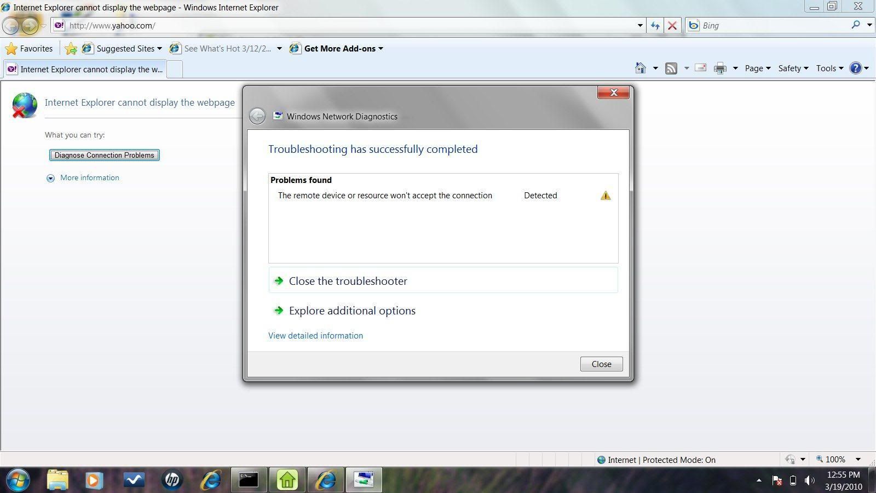Expand More information section
Viewport: 876px width, 493px height.
[x=83, y=177]
